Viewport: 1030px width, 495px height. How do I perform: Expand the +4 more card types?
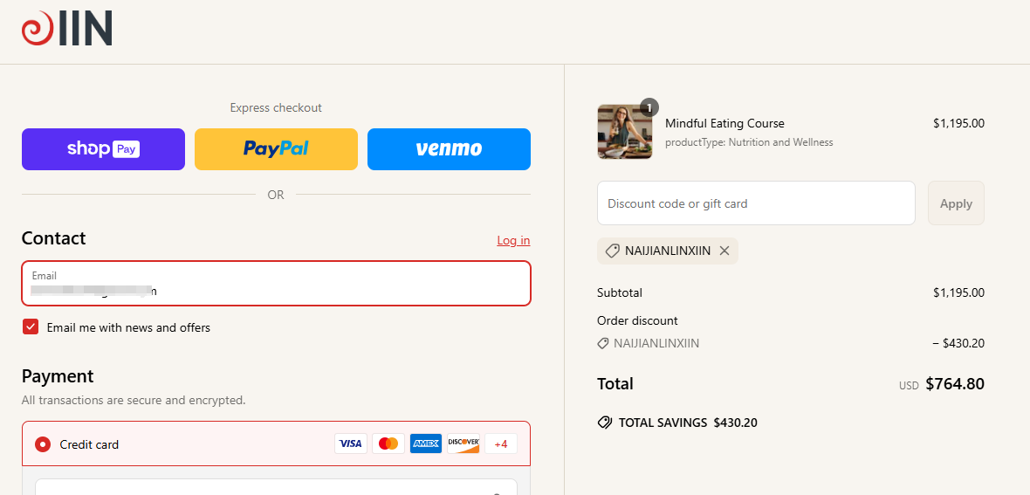(x=500, y=443)
